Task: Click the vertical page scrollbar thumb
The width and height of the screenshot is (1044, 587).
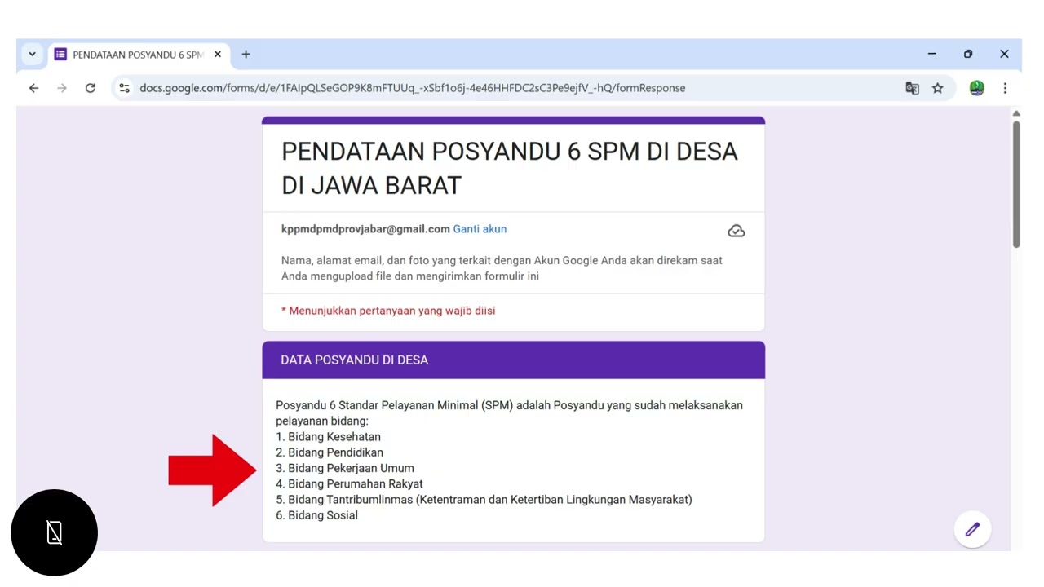Action: point(1016,183)
